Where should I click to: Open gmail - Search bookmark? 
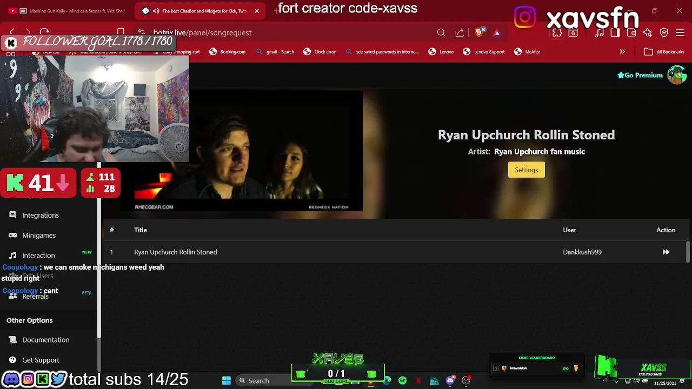click(x=275, y=52)
